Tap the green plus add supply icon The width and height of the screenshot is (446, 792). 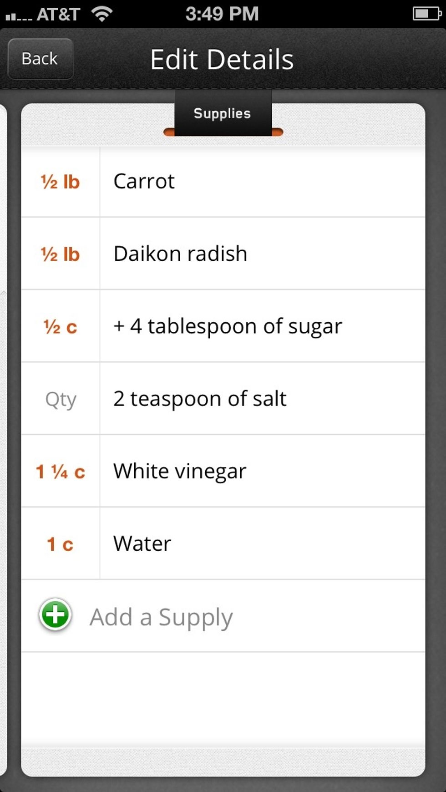click(55, 614)
